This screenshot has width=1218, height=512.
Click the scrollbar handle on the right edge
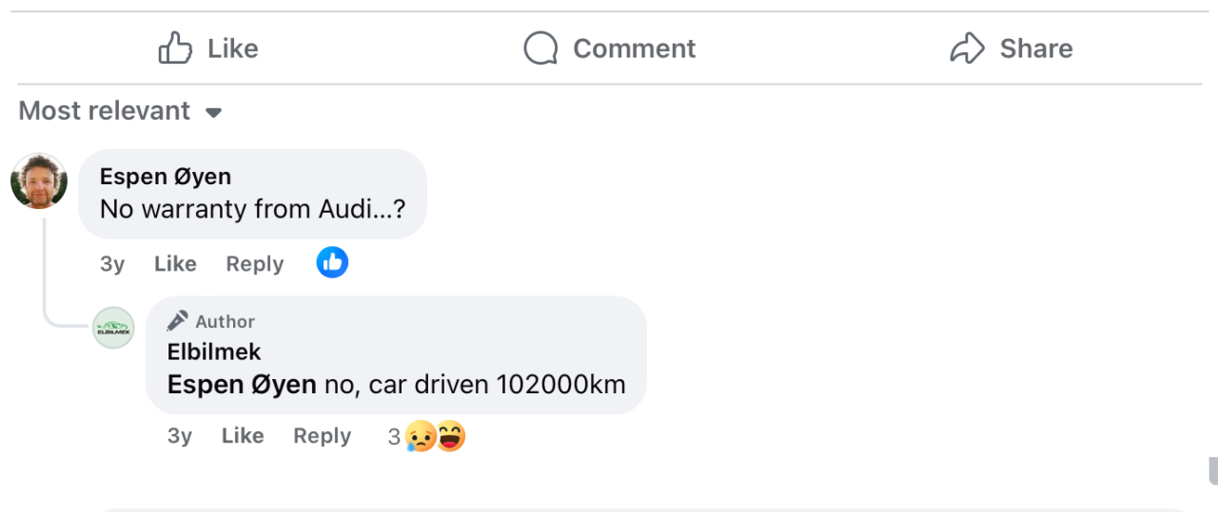pos(1213,470)
